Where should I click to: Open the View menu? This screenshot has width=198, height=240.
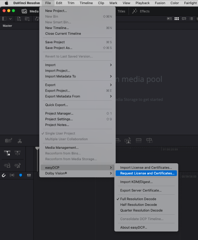click(126, 3)
